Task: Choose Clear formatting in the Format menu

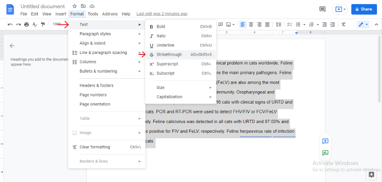Action: point(107,147)
